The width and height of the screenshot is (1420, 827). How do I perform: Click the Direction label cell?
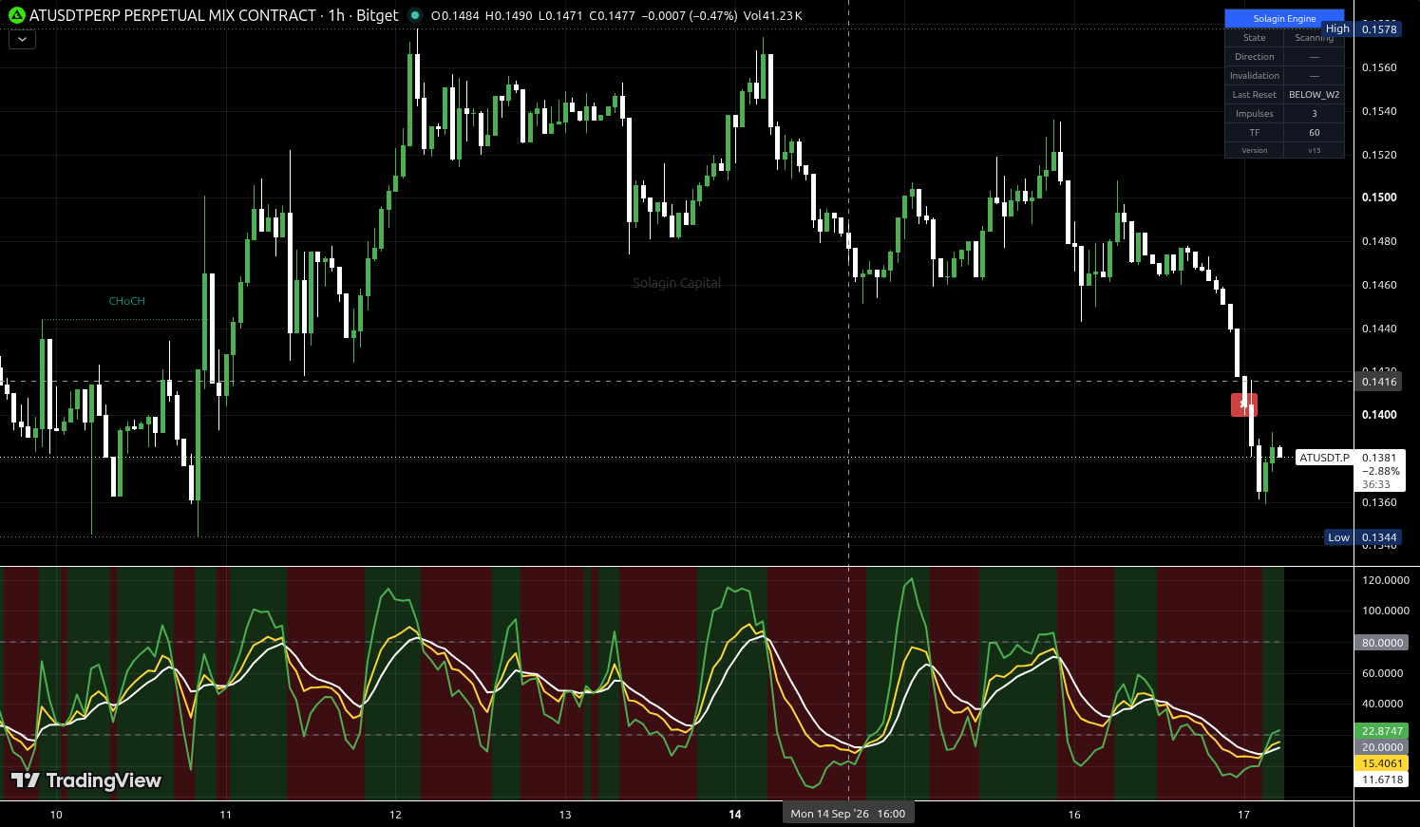pyautogui.click(x=1254, y=57)
